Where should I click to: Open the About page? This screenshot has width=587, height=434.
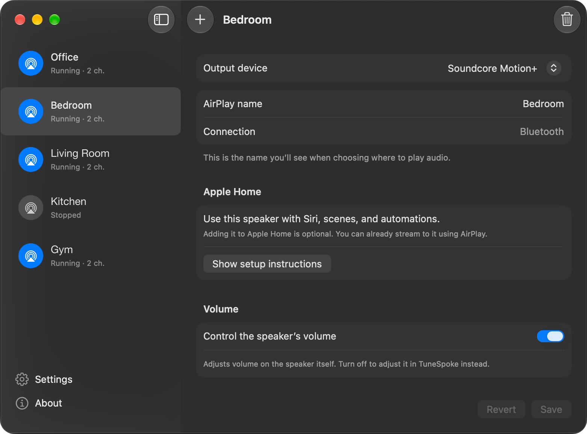tap(39, 403)
